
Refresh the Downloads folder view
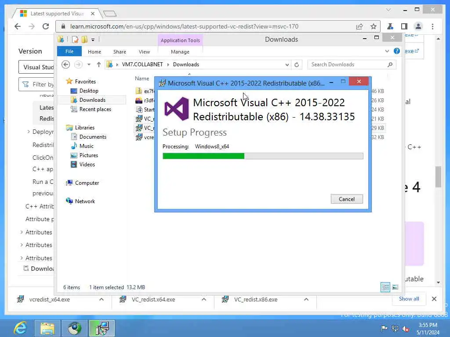pos(297,65)
